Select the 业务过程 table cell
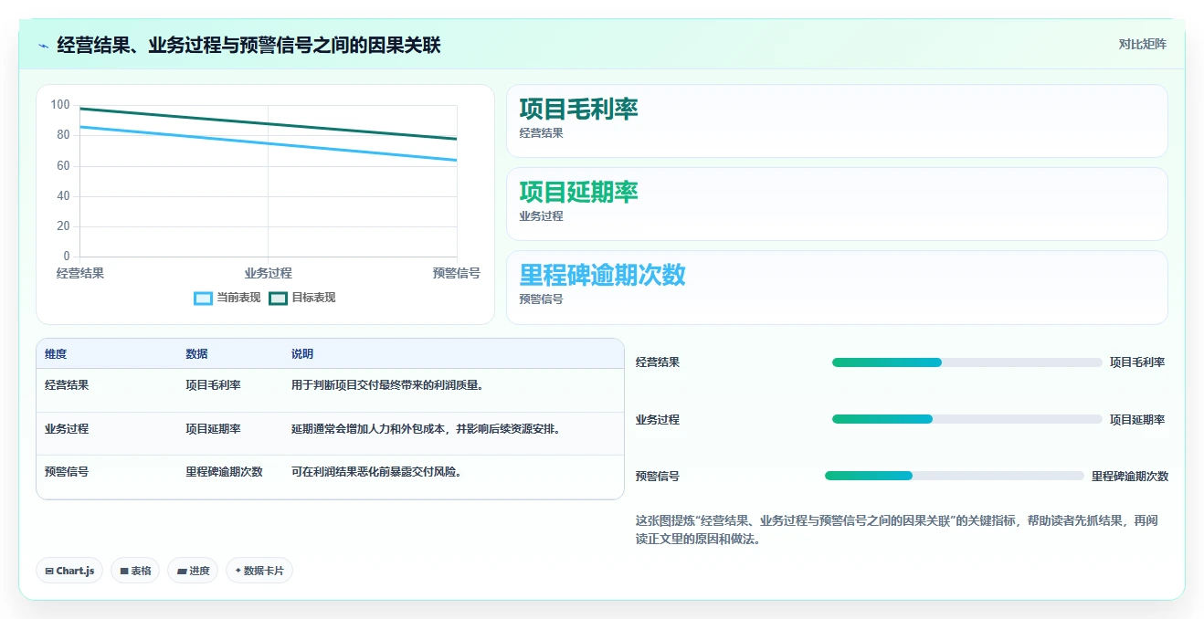The image size is (1204, 619). coord(67,429)
